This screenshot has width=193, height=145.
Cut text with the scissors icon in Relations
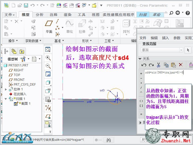158,65
